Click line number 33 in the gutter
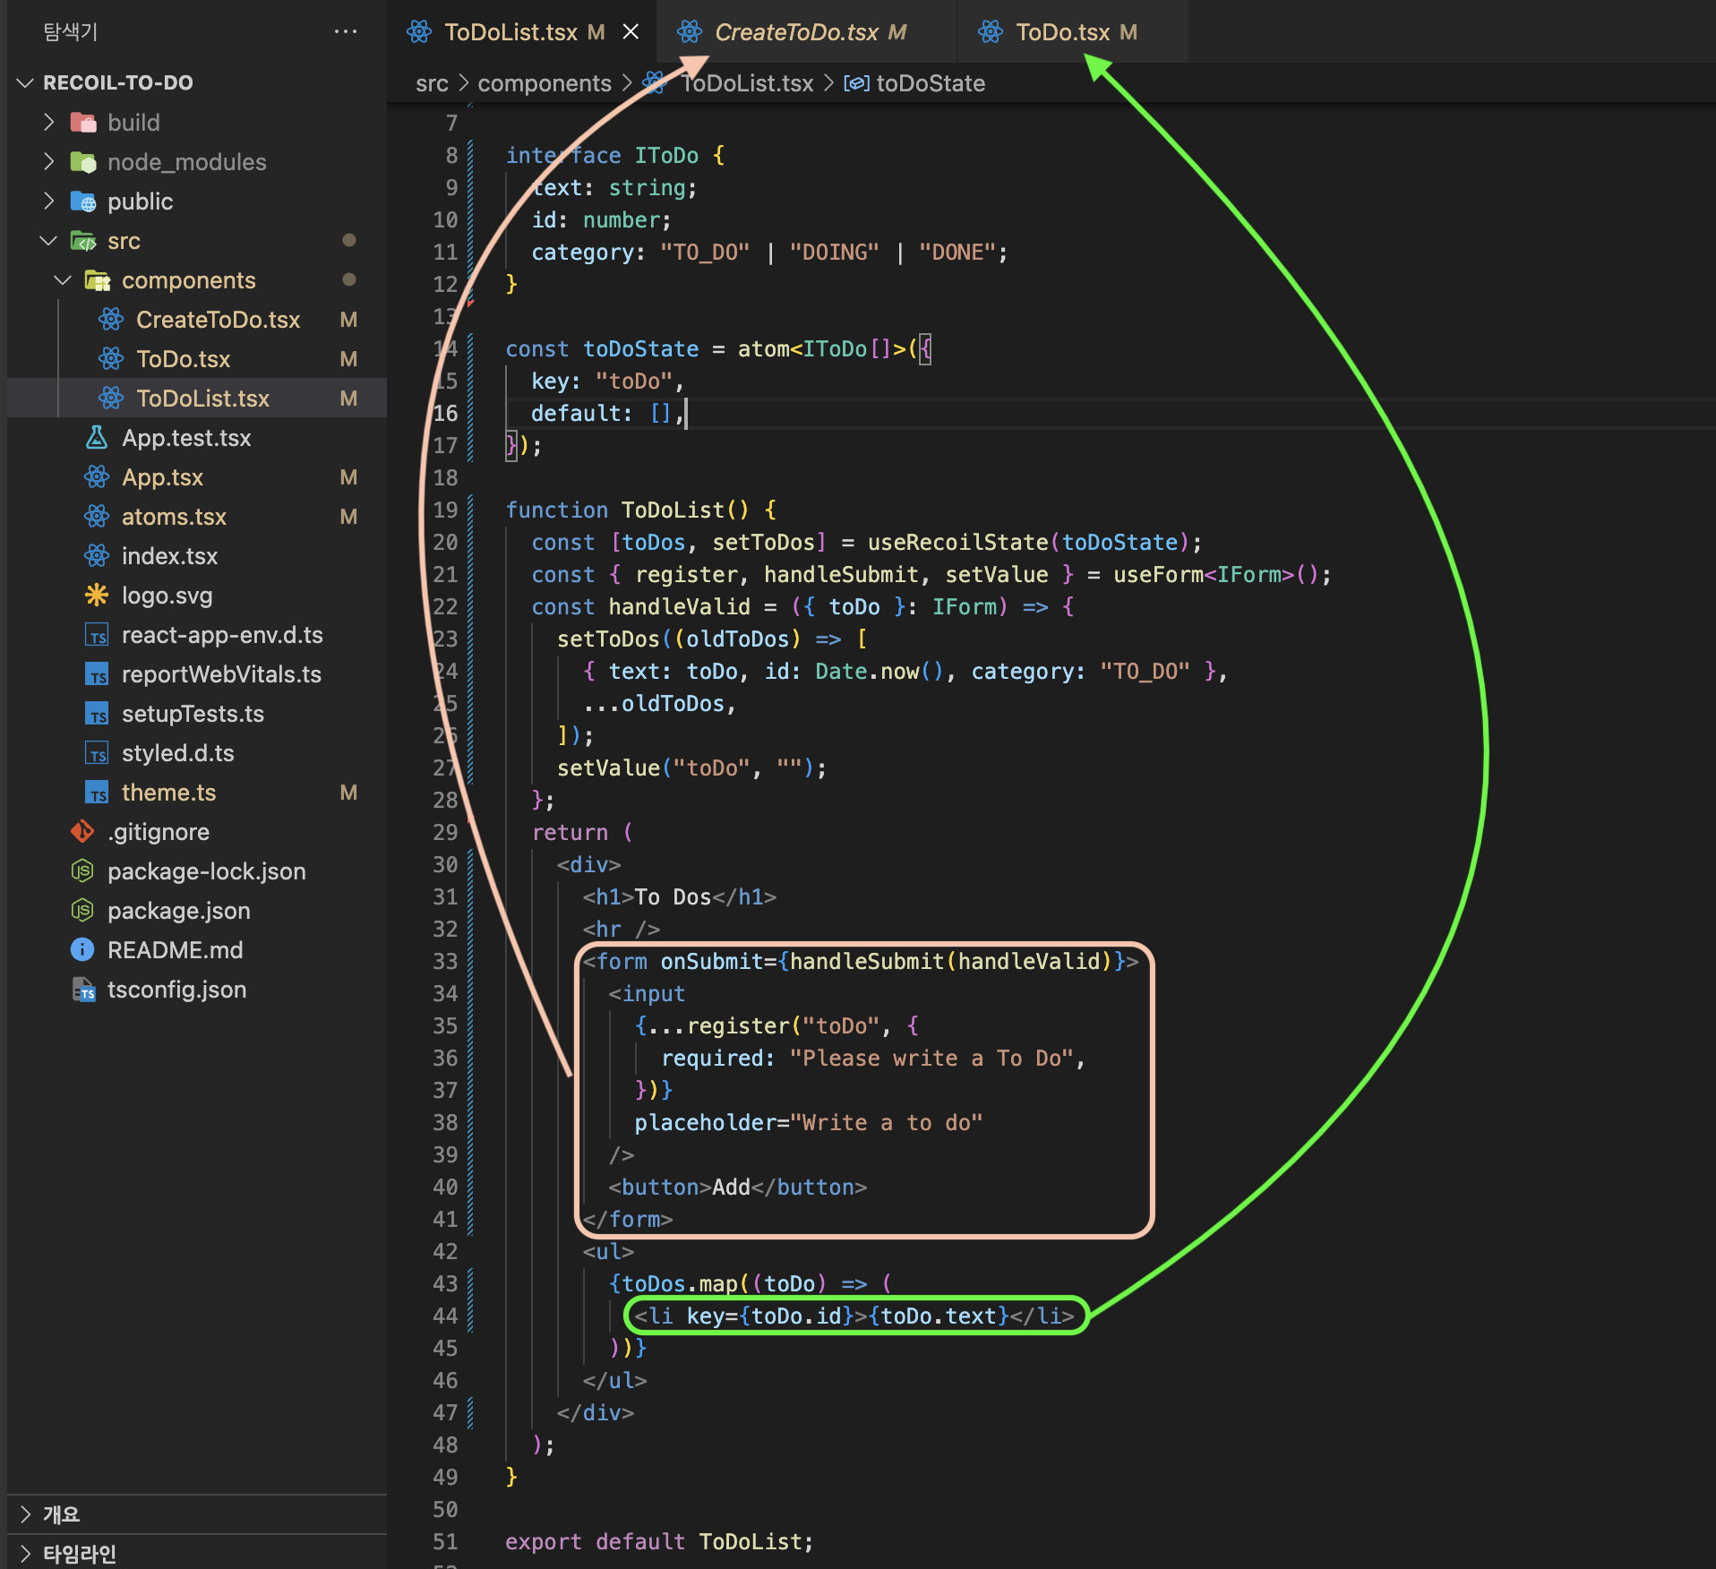Image resolution: width=1716 pixels, height=1569 pixels. [x=445, y=961]
